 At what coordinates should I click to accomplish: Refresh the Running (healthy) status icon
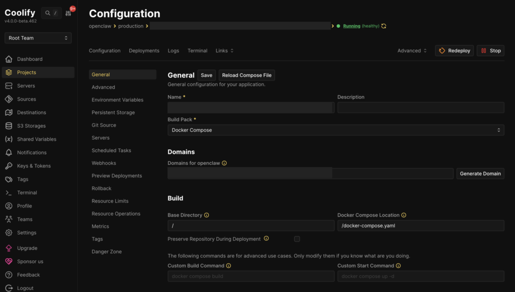point(383,26)
